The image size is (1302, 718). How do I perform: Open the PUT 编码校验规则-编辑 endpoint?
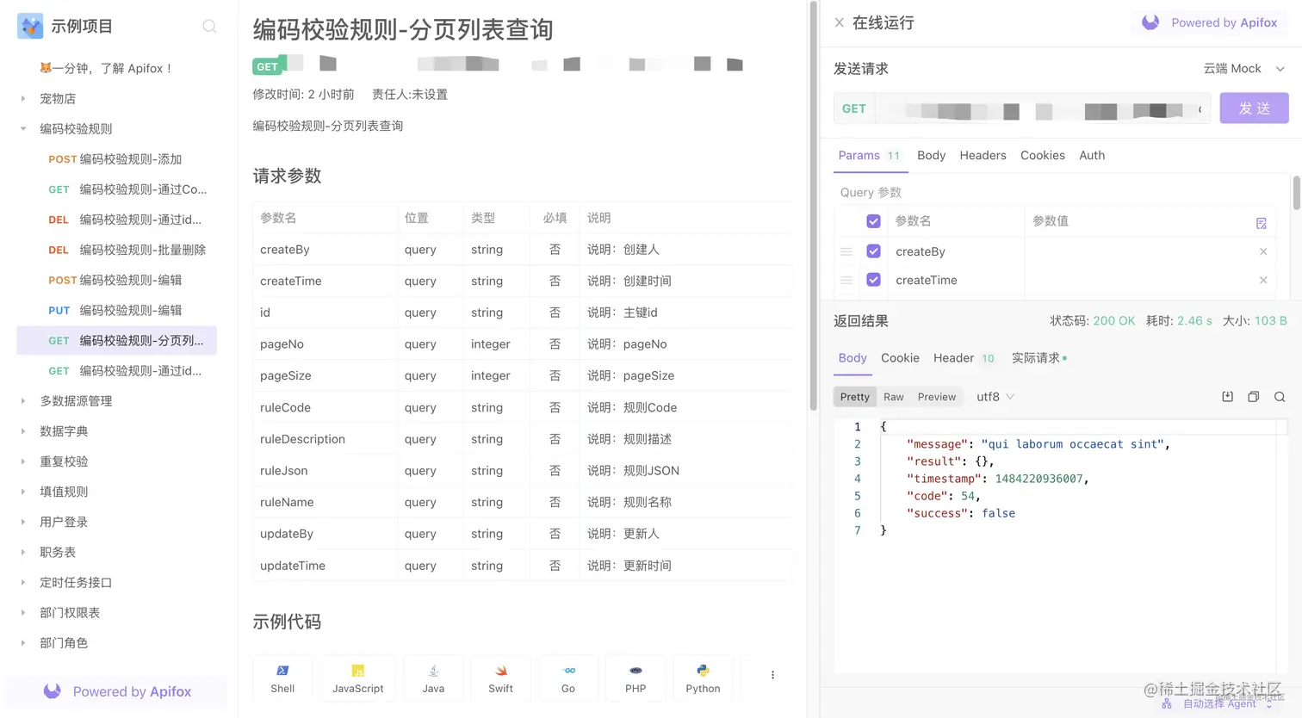pos(117,310)
